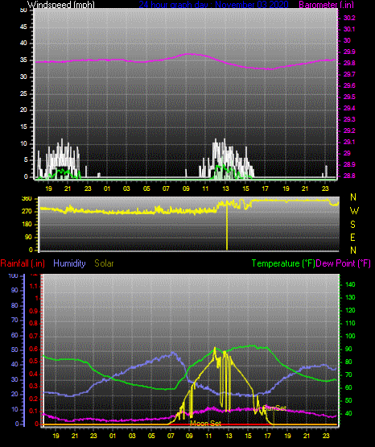Click the "29.9" barometer axis value
This screenshot has height=447, width=375.
coord(349,52)
